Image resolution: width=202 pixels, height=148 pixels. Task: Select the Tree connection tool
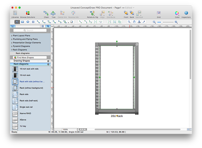[x=53, y=13]
